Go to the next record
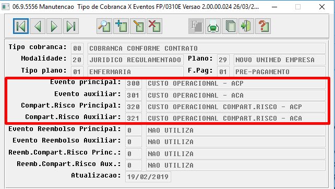This screenshot has width=335, height=189. [54, 26]
